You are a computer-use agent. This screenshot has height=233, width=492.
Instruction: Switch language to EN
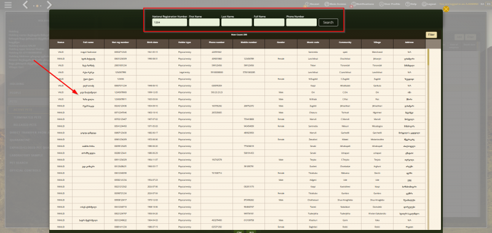pyautogui.click(x=488, y=4)
